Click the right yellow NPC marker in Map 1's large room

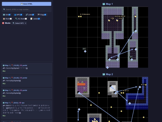pos(117,20)
